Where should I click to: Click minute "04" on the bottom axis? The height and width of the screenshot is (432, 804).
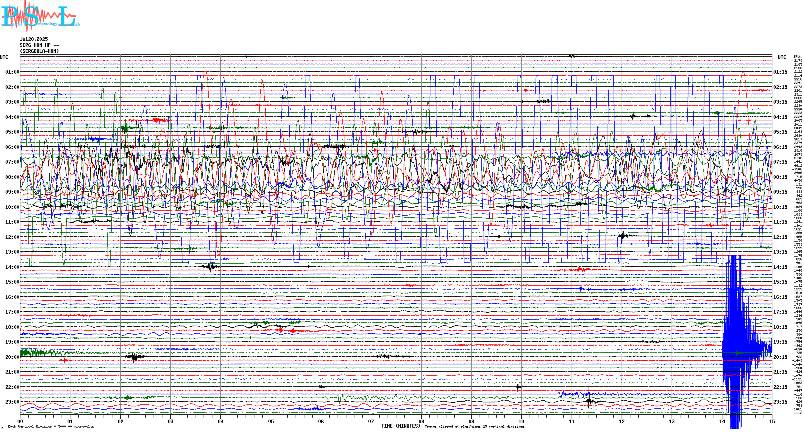coord(221,421)
